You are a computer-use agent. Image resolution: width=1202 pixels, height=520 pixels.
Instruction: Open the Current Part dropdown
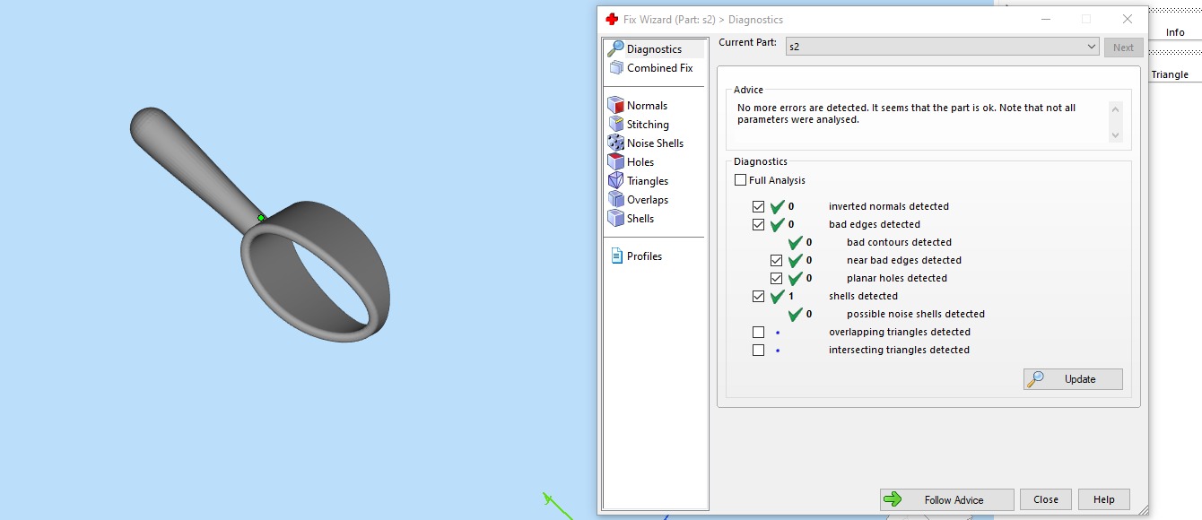click(942, 47)
